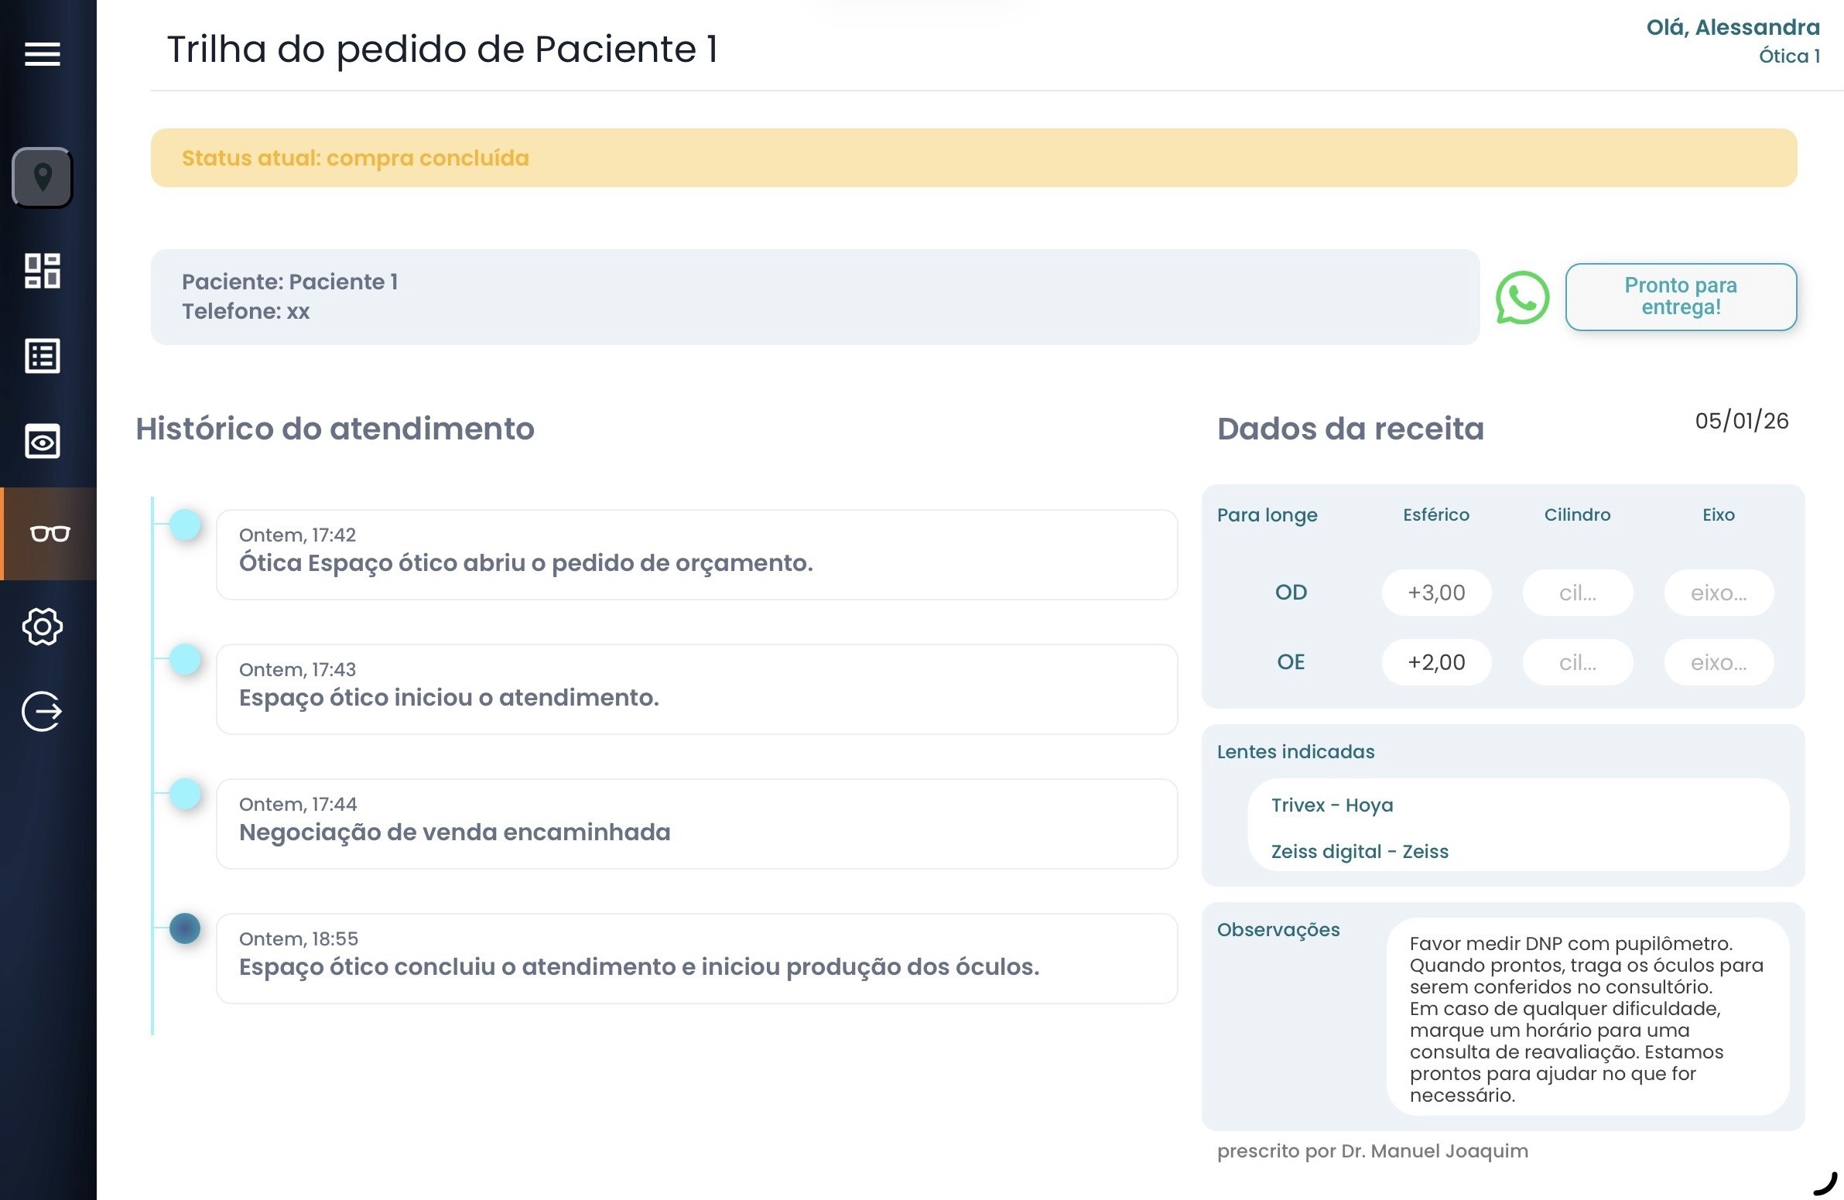Open WhatsApp chat with patient

(1521, 297)
